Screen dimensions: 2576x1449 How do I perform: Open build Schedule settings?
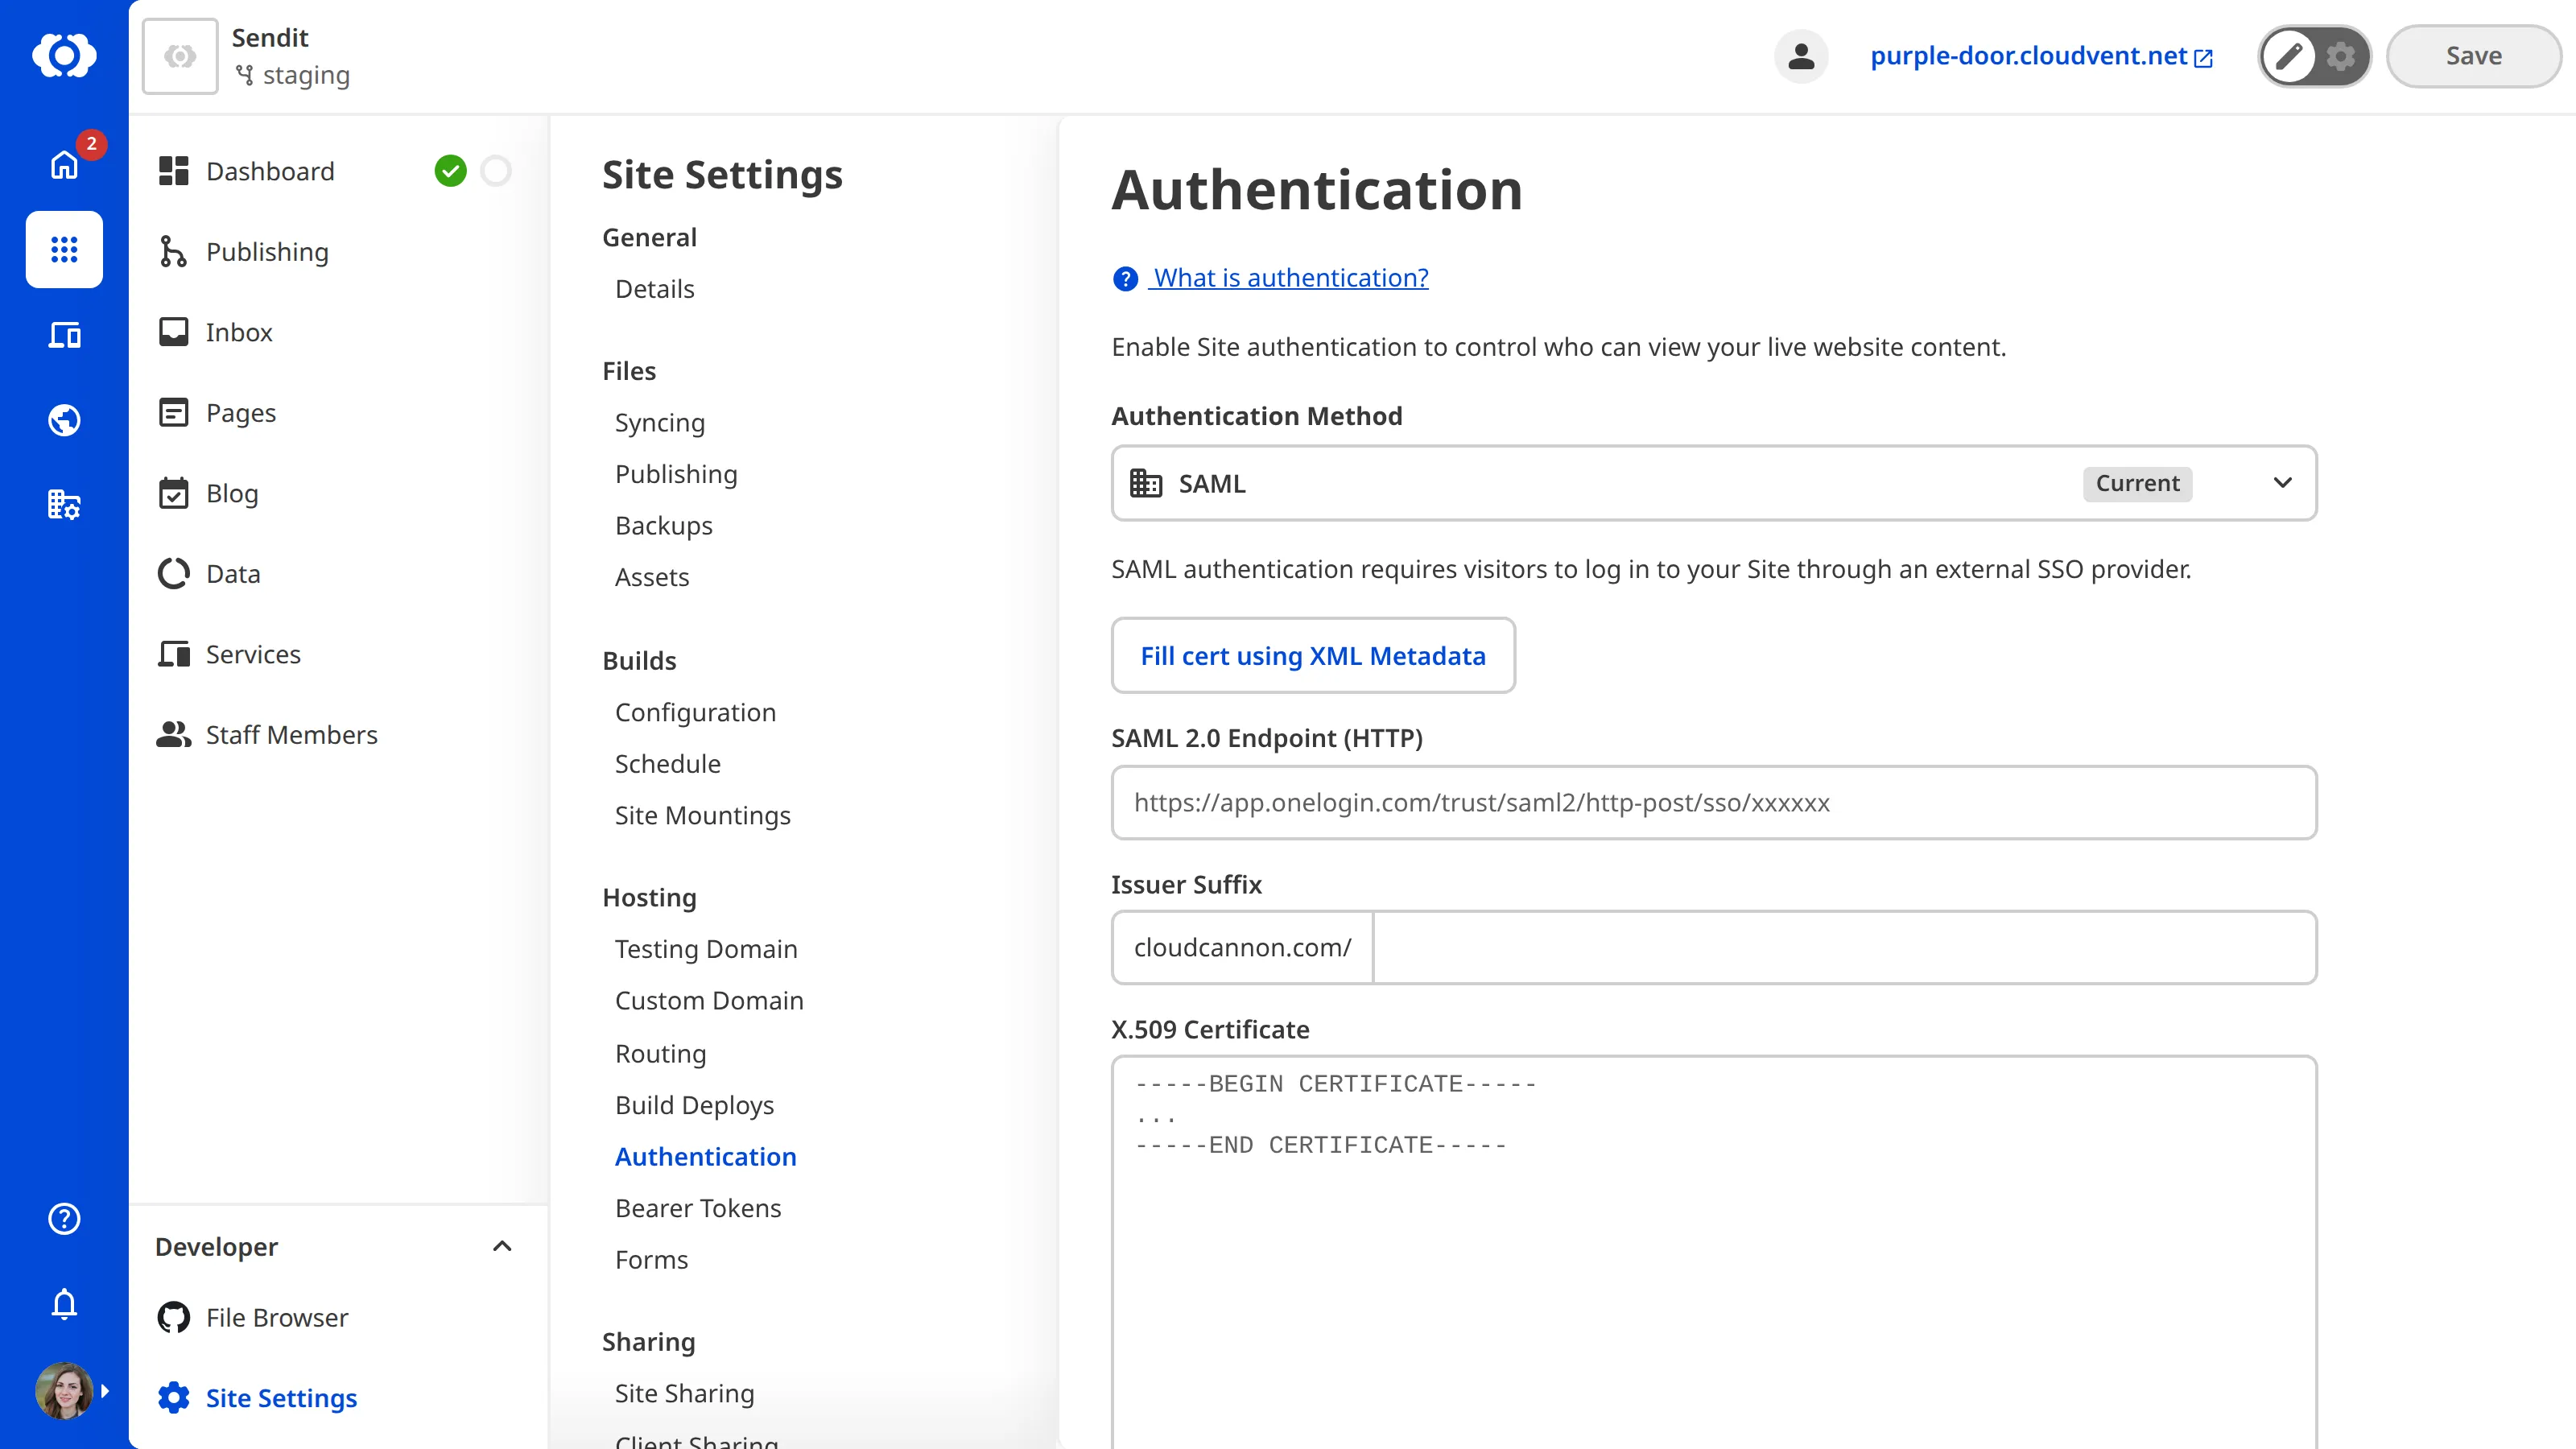click(x=668, y=764)
